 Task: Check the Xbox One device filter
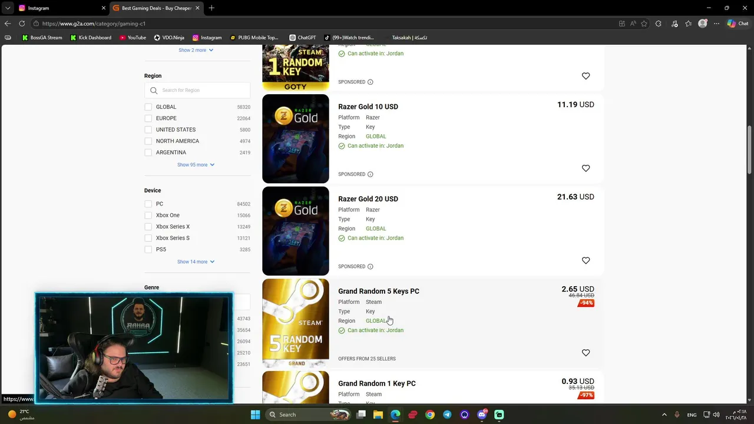coord(148,216)
